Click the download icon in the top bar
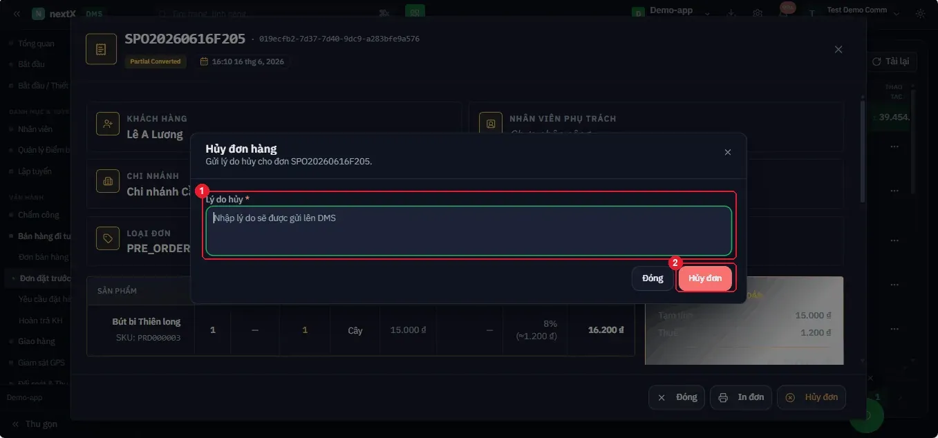 coord(731,13)
